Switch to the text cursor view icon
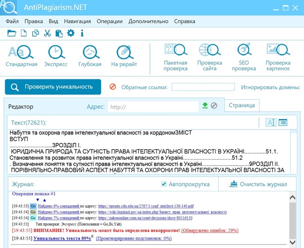This screenshot has width=304, height=248. [x=271, y=123]
